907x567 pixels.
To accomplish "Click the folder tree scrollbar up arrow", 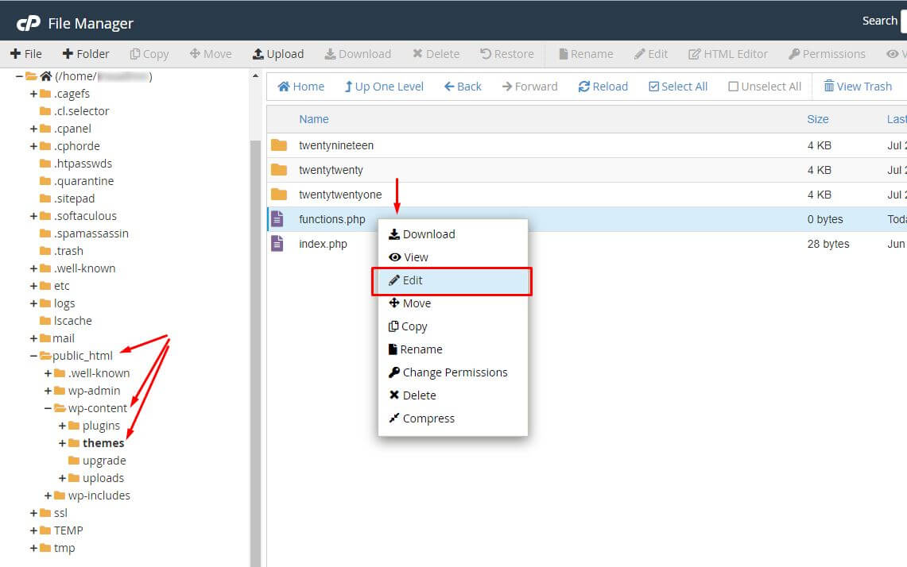I will [255, 75].
